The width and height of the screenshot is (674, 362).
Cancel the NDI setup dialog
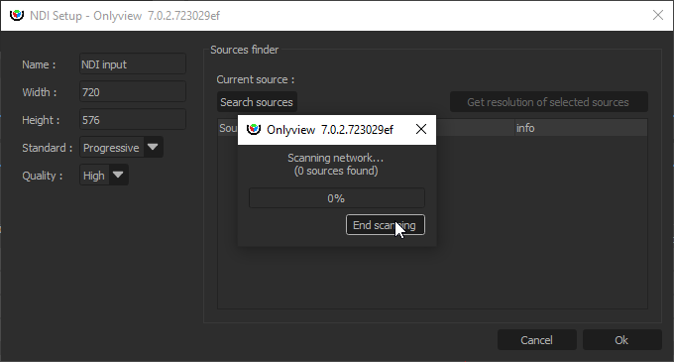click(x=536, y=339)
